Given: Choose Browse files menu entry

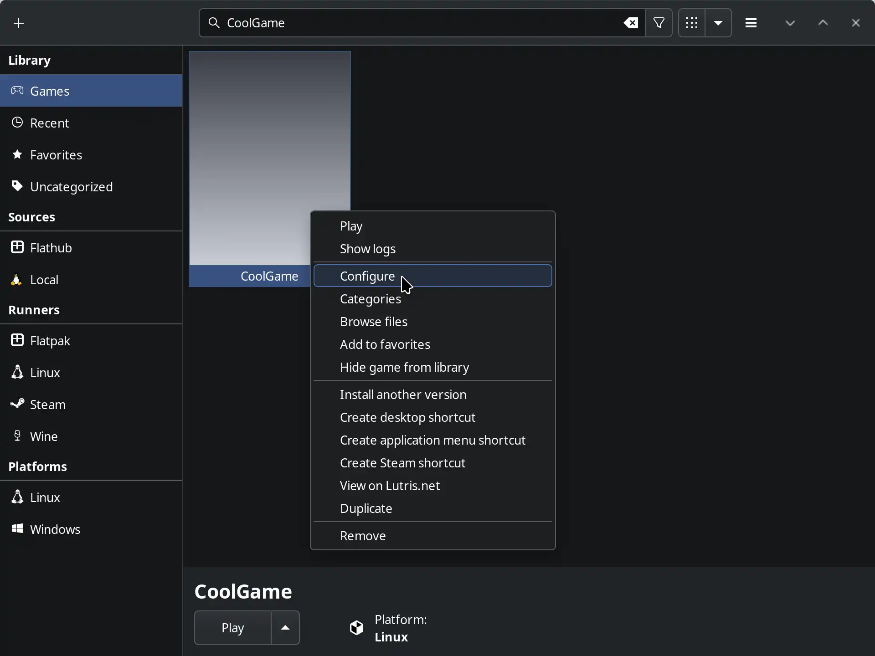Looking at the screenshot, I should 374,322.
